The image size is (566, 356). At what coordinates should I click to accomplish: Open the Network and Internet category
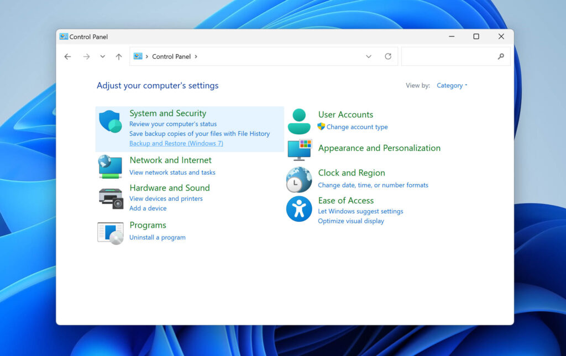point(170,160)
